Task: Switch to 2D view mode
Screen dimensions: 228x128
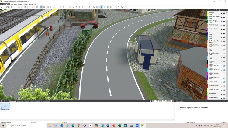Action: (44, 7)
